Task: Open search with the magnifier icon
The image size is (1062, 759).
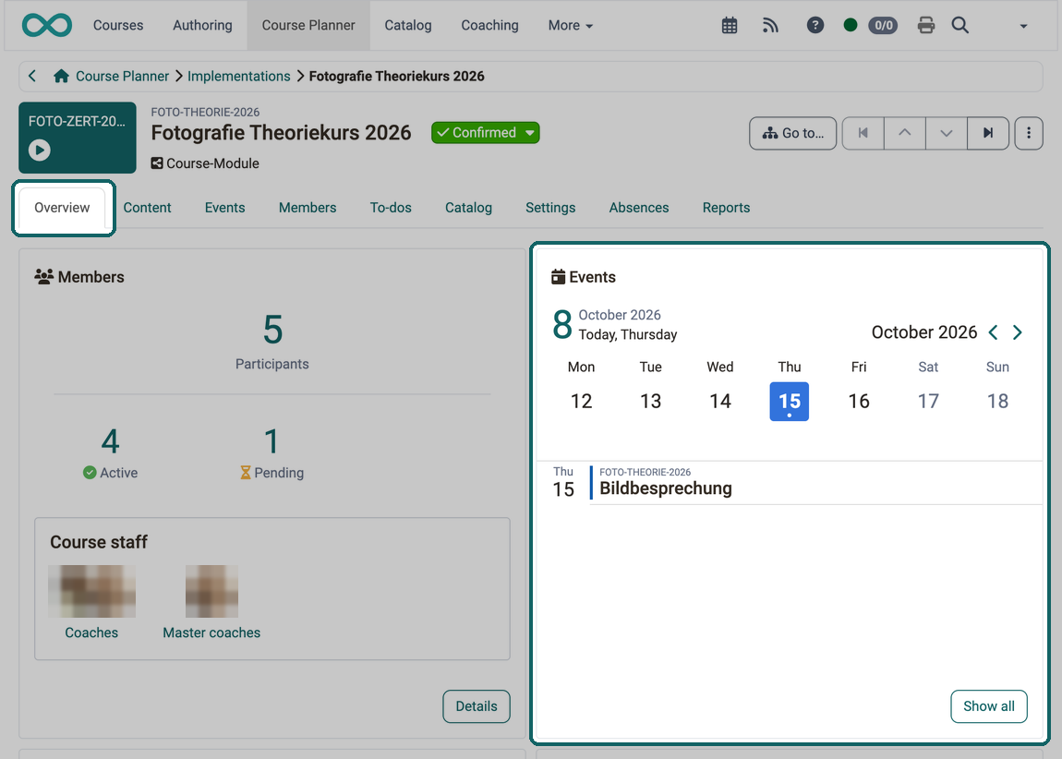Action: coord(959,25)
